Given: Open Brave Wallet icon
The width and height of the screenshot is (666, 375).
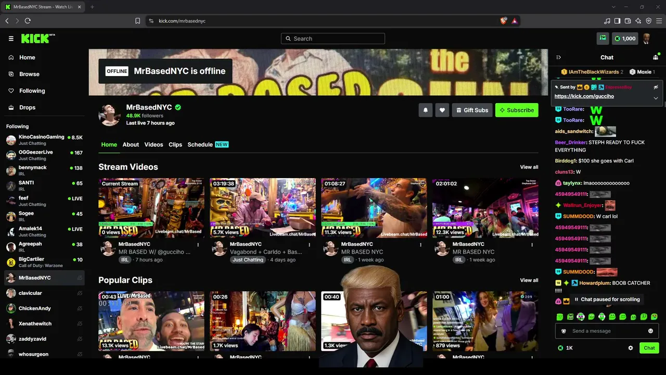Looking at the screenshot, I should click(627, 21).
